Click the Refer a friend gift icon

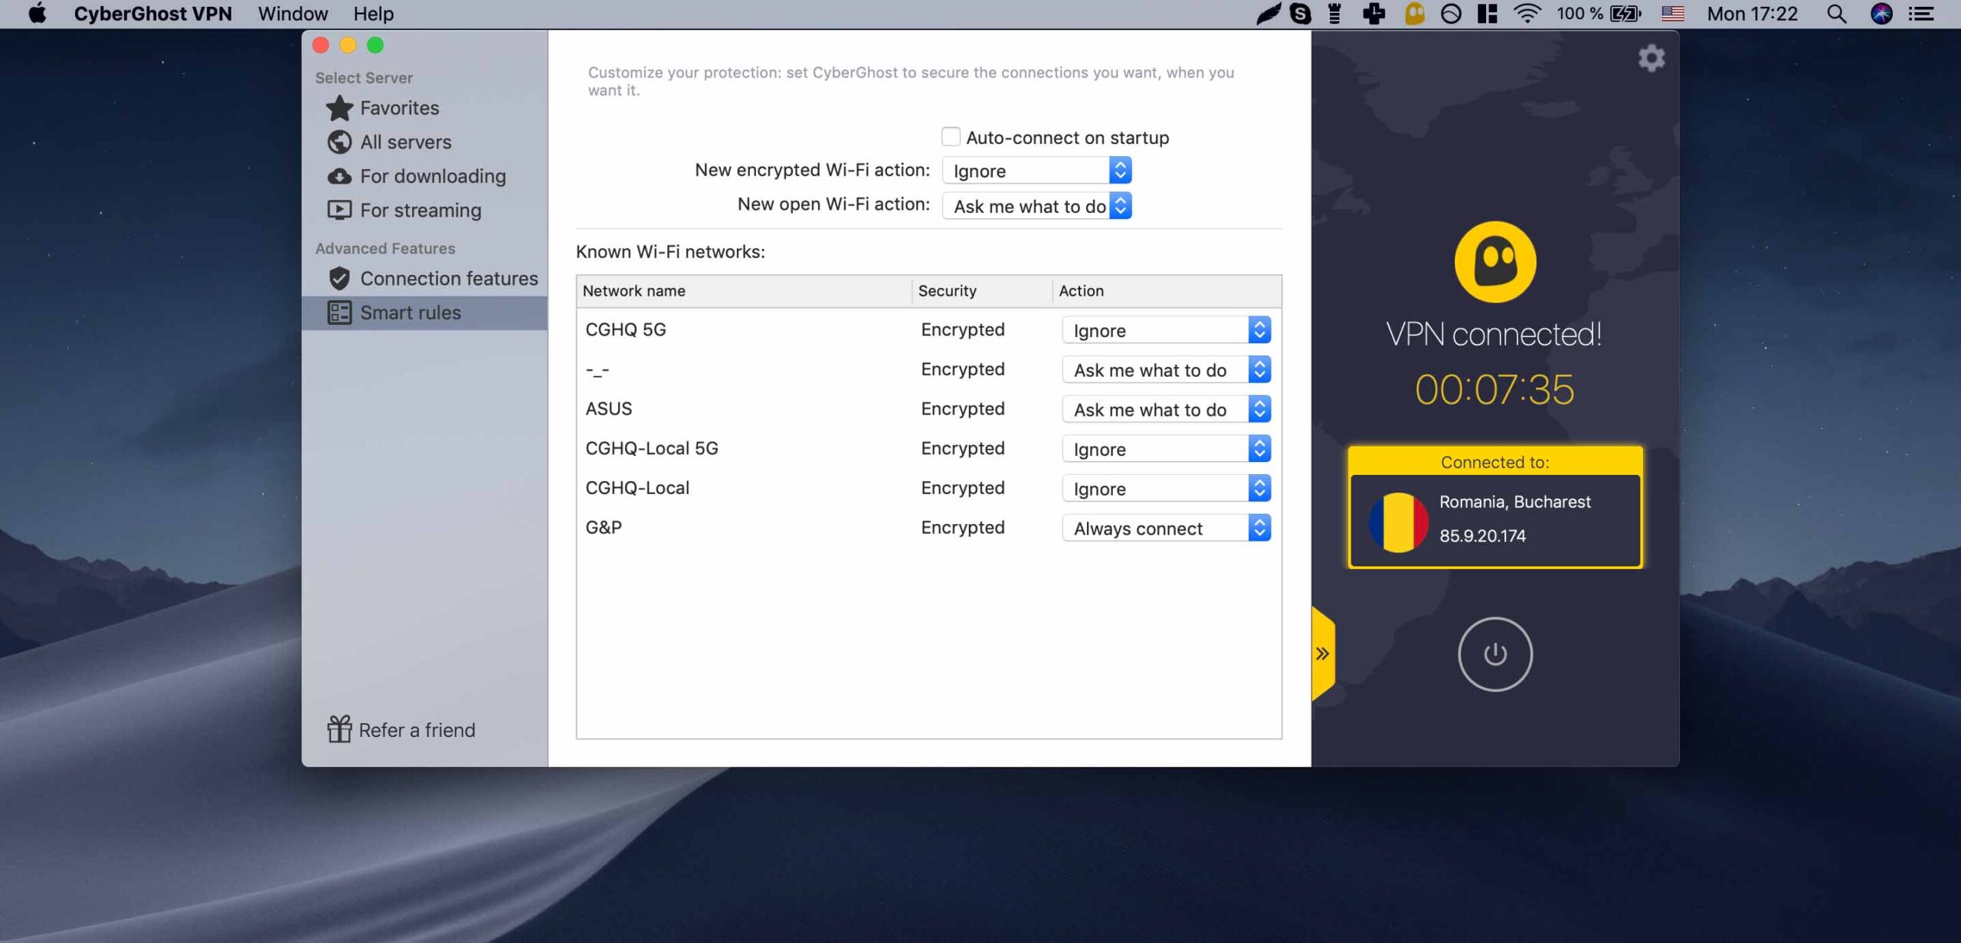tap(339, 729)
